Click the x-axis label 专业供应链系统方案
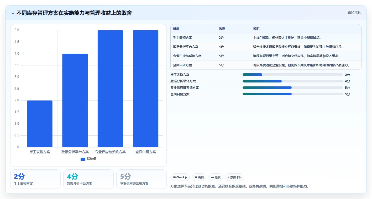 [x=110, y=152]
